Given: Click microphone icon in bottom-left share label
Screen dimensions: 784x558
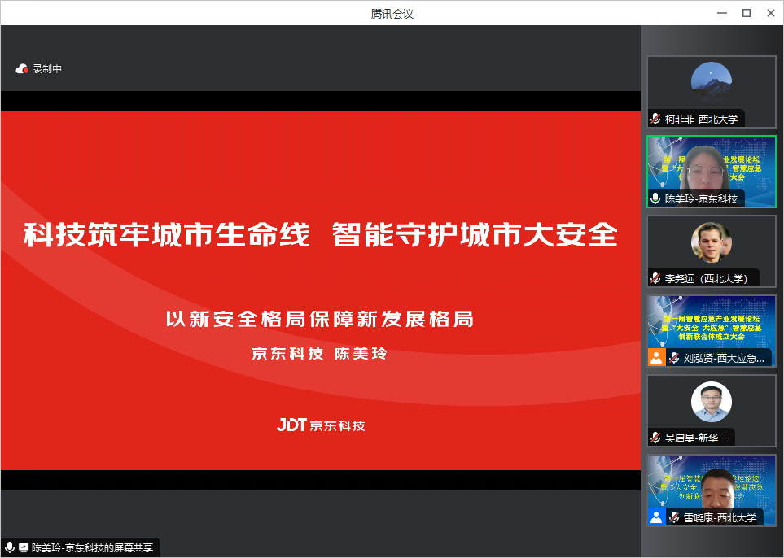Looking at the screenshot, I should click(9, 548).
